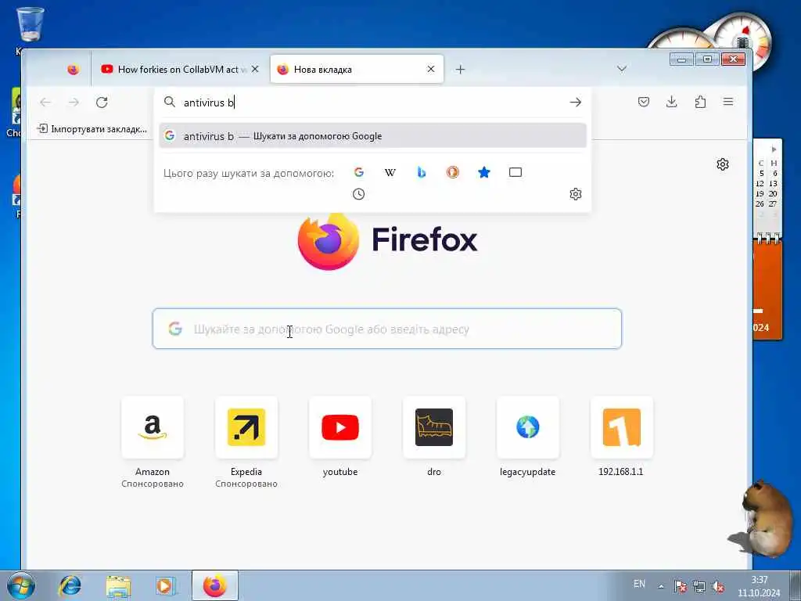Open the clock showing 3:37

tap(759, 586)
